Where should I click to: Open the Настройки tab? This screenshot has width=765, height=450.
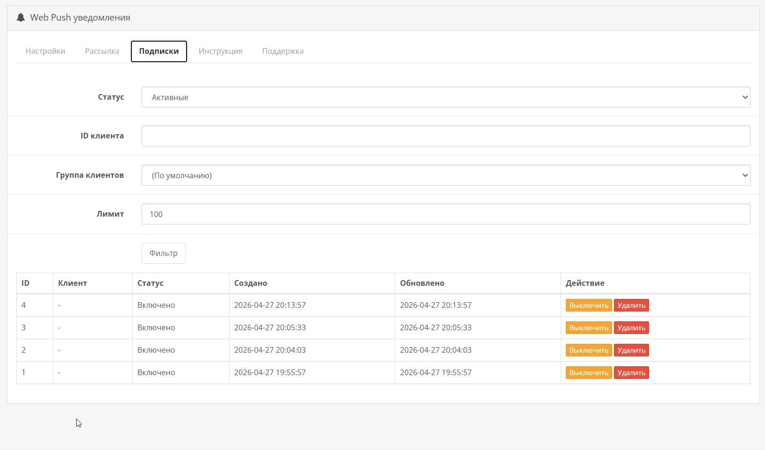(45, 51)
